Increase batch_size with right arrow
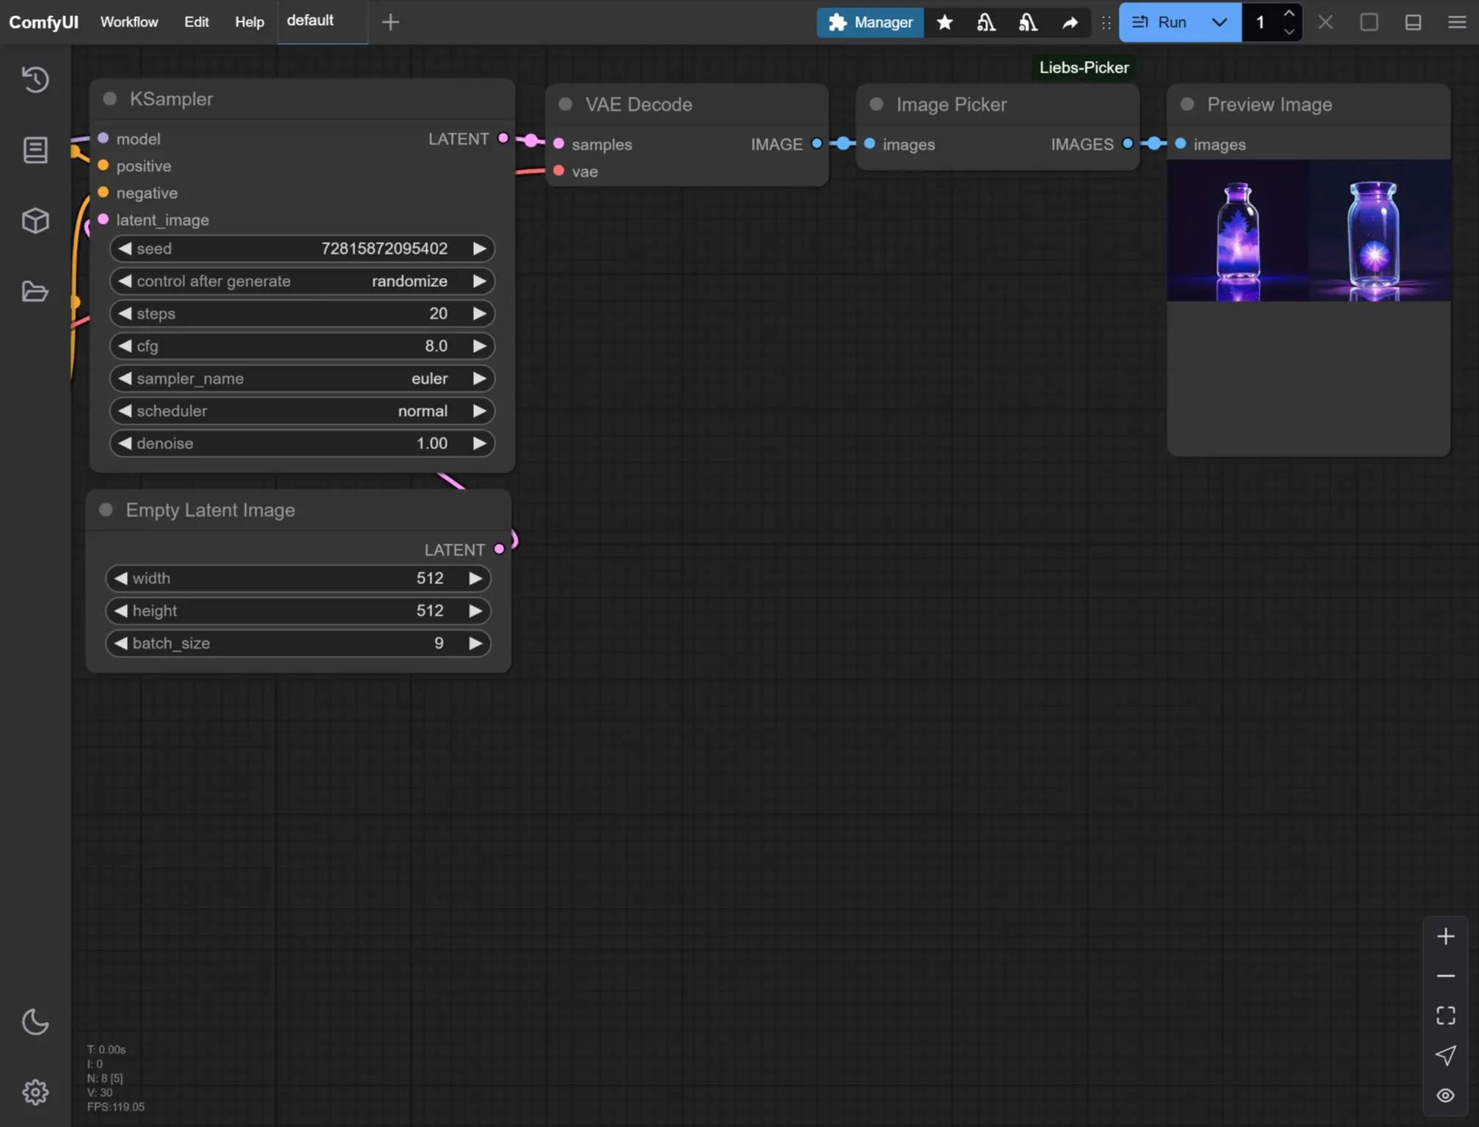The height and width of the screenshot is (1127, 1479). (x=475, y=643)
